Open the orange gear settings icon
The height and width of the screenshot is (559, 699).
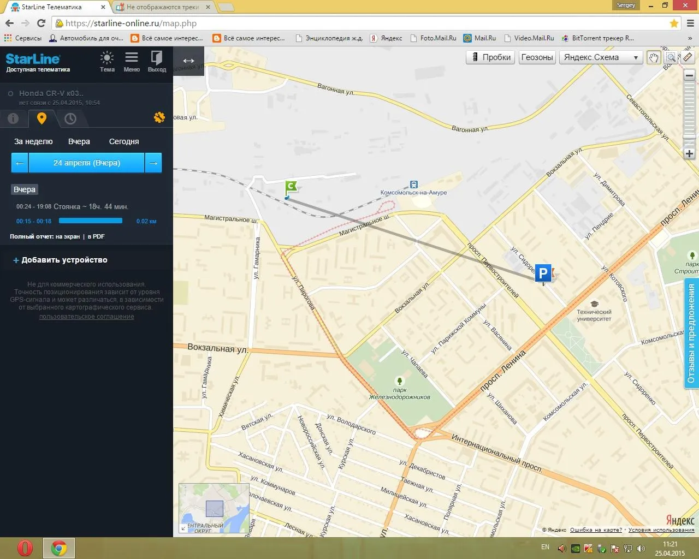[159, 117]
